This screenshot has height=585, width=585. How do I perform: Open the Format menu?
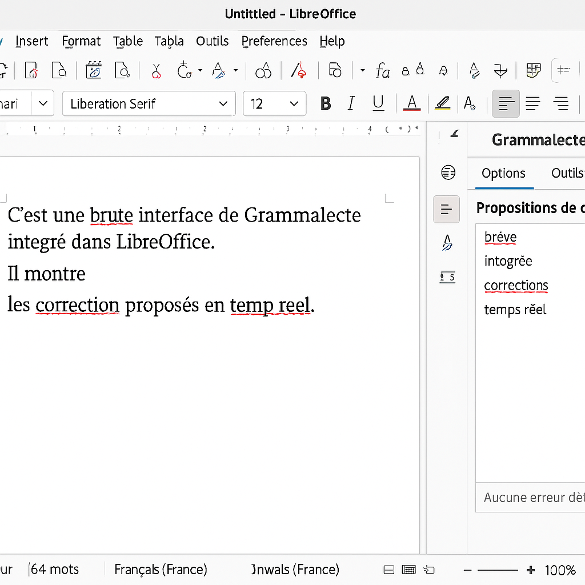coord(81,41)
